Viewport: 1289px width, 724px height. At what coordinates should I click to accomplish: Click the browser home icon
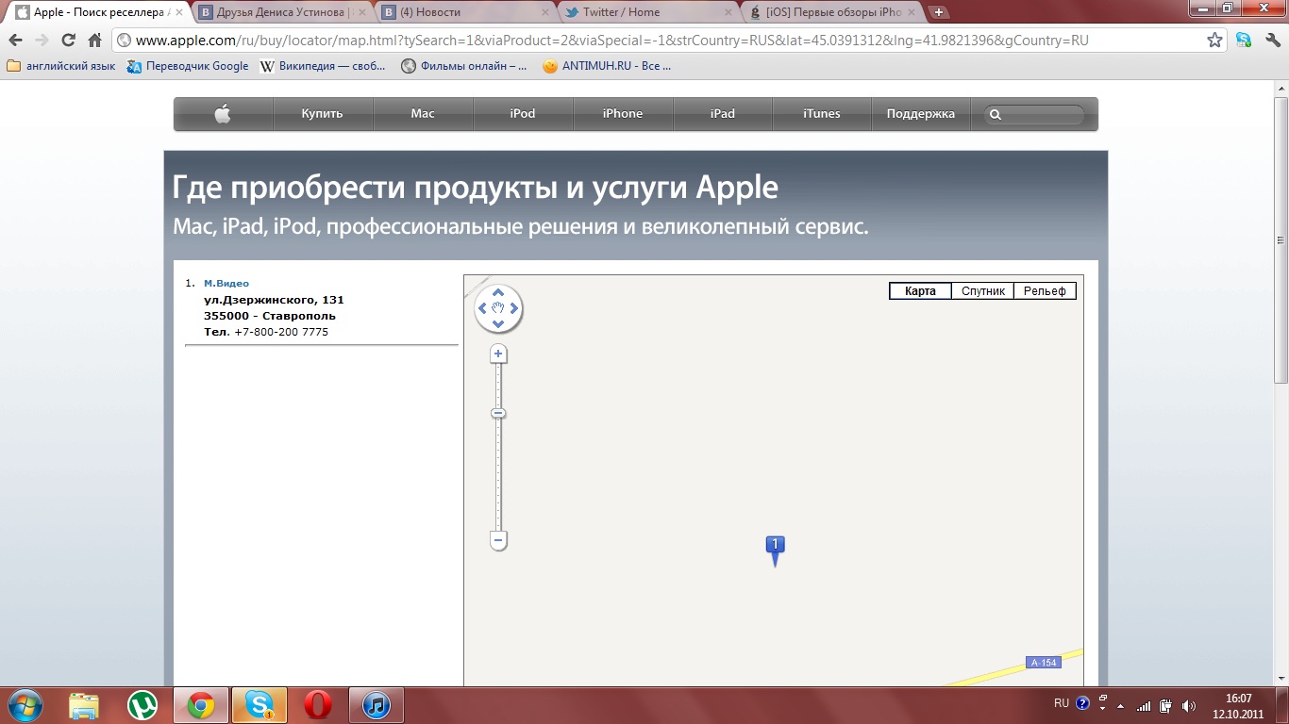(94, 41)
